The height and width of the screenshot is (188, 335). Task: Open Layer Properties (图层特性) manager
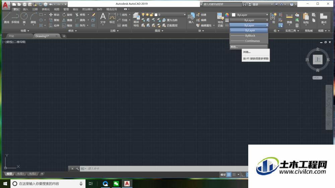(136, 20)
